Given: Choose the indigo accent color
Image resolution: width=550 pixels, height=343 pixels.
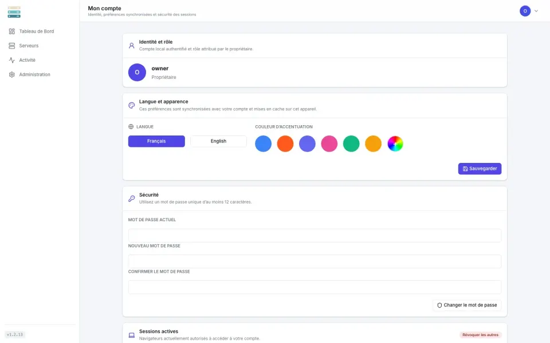Looking at the screenshot, I should (x=307, y=144).
